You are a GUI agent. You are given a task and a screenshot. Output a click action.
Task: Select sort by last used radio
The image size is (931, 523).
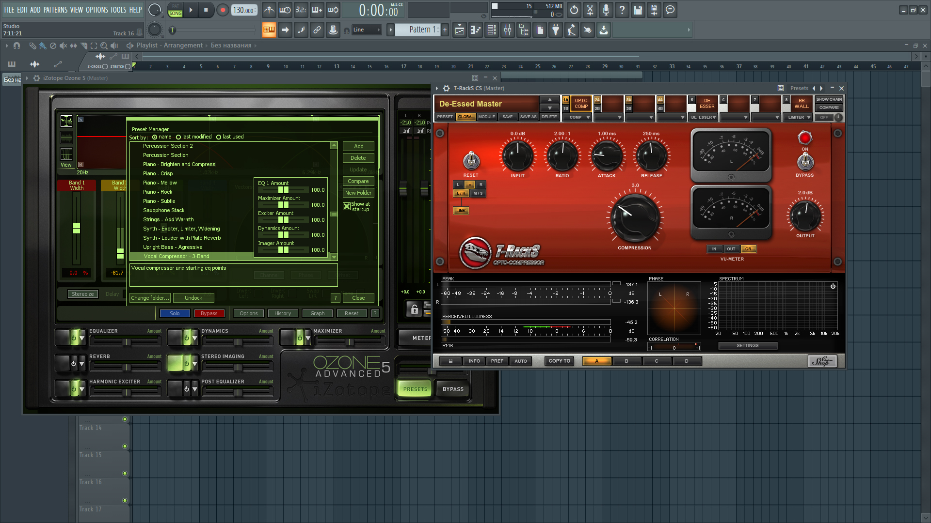pos(219,137)
